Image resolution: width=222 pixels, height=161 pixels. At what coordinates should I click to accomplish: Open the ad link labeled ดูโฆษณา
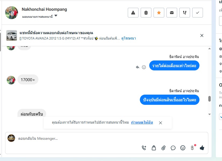click(129, 38)
